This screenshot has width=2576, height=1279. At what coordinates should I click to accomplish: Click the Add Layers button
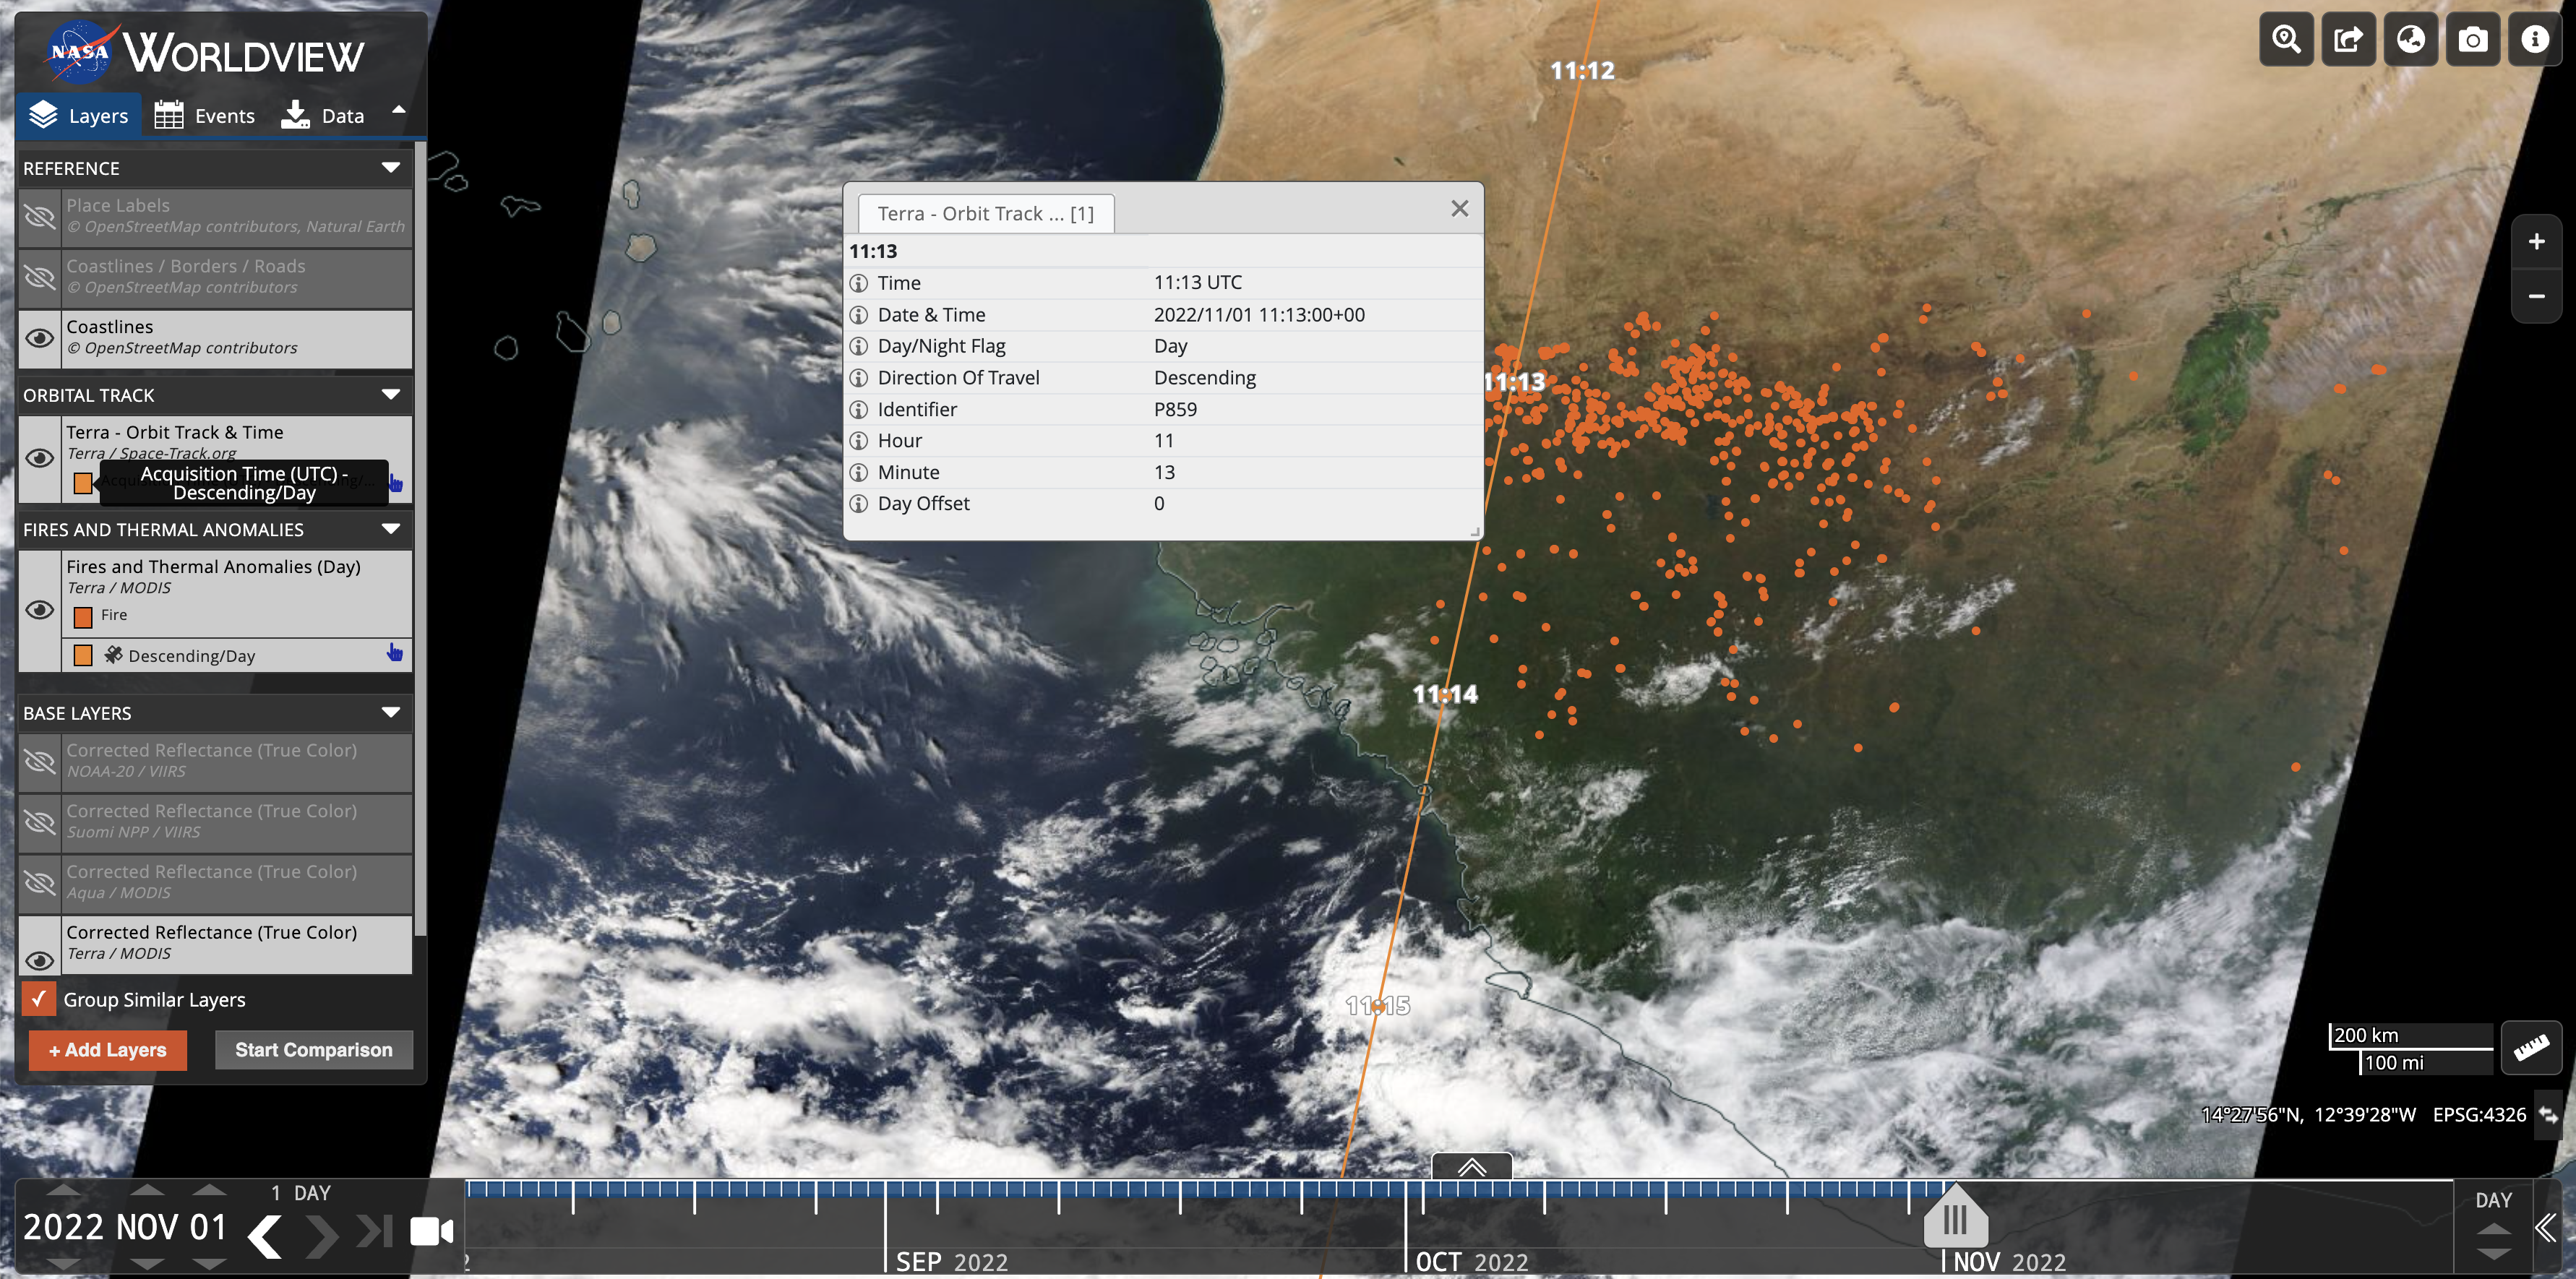pyautogui.click(x=108, y=1050)
